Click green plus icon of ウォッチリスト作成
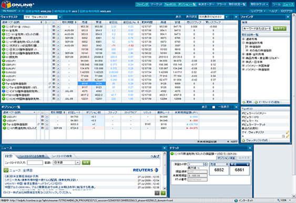Image resolution: width=296 pixels, height=203 pixels. 243,140
